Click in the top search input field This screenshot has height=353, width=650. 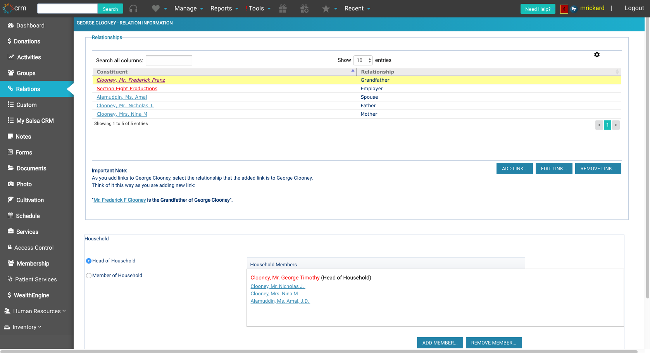67,9
